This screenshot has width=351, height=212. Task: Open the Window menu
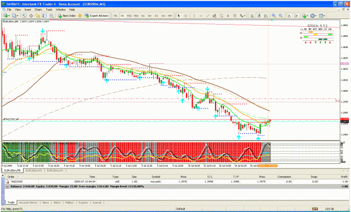coord(61,10)
